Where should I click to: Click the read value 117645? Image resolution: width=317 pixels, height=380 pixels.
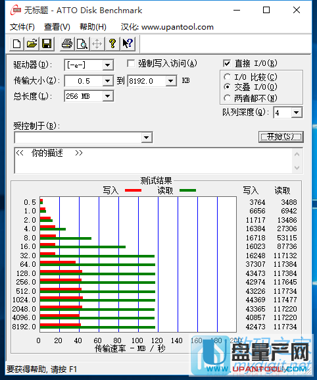click(x=285, y=282)
